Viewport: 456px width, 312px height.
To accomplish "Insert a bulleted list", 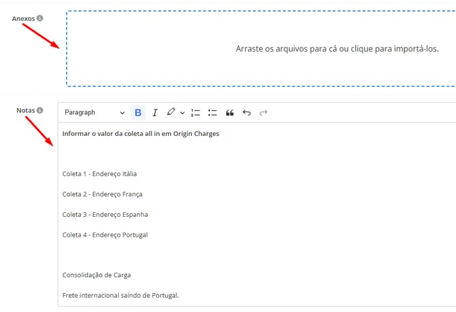I will [x=212, y=113].
